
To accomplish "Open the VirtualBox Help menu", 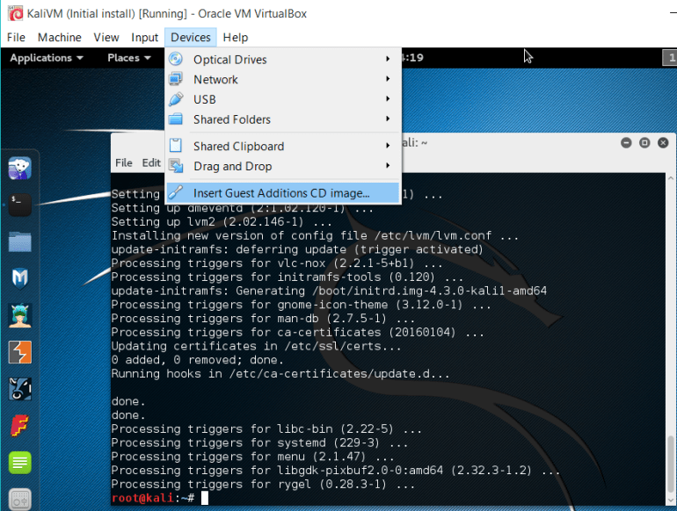I will [235, 37].
